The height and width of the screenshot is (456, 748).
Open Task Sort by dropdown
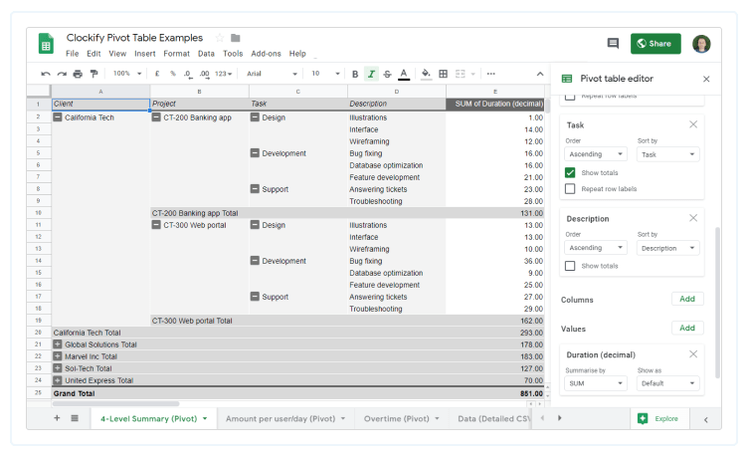(x=667, y=154)
